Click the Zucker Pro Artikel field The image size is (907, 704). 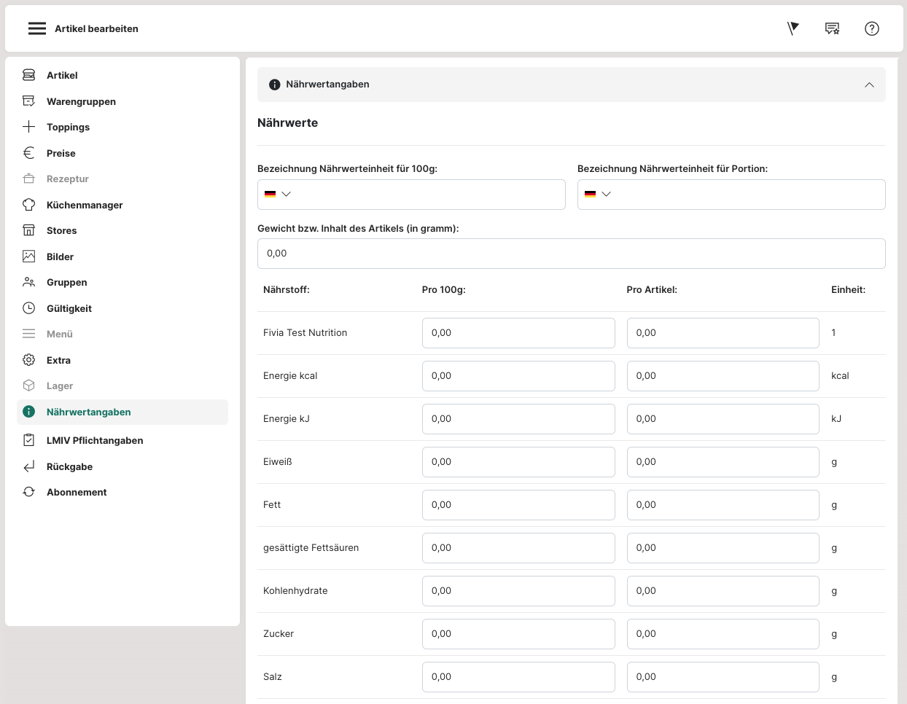723,634
